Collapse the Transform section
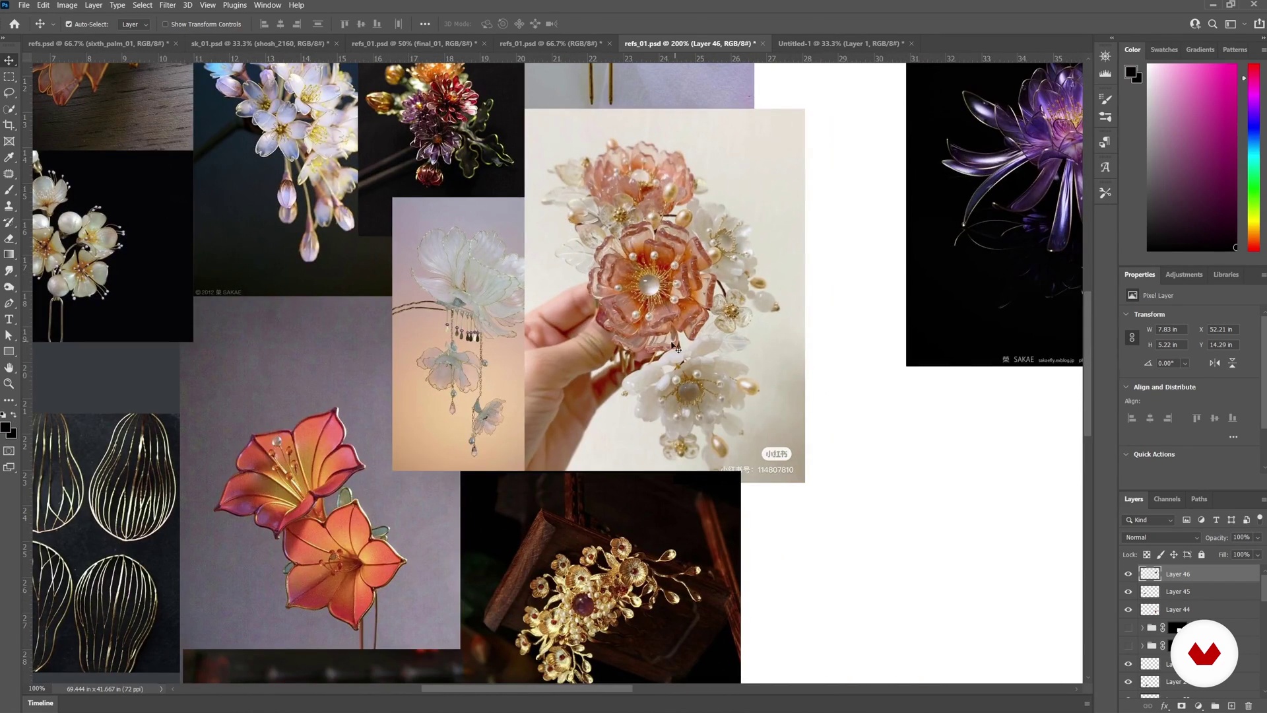The image size is (1267, 713). point(1126,314)
